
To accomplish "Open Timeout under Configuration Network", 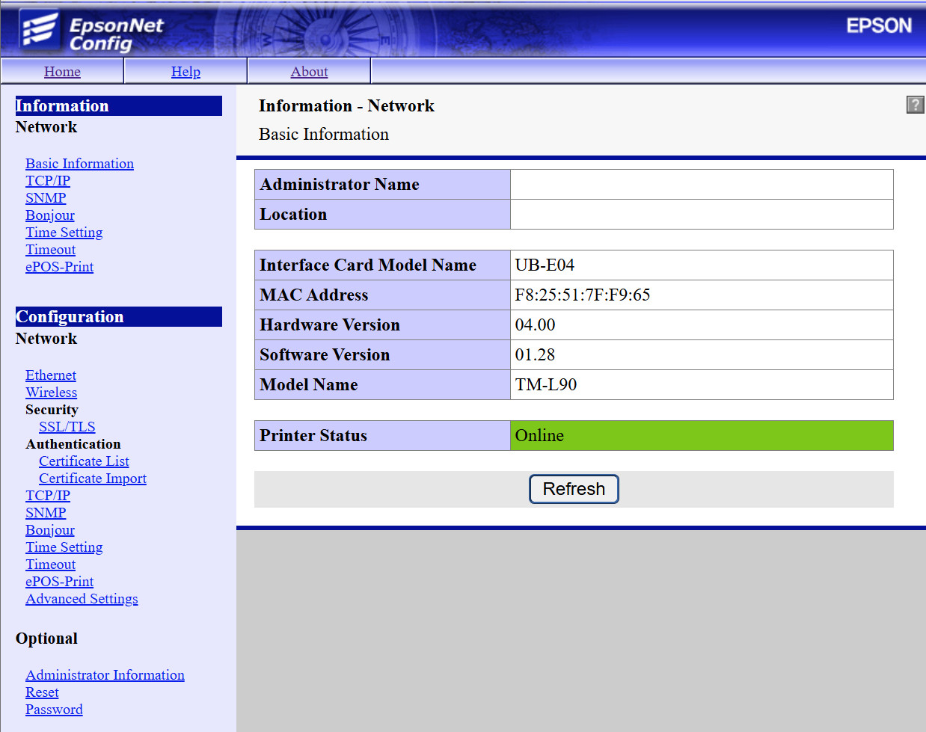I will [50, 565].
